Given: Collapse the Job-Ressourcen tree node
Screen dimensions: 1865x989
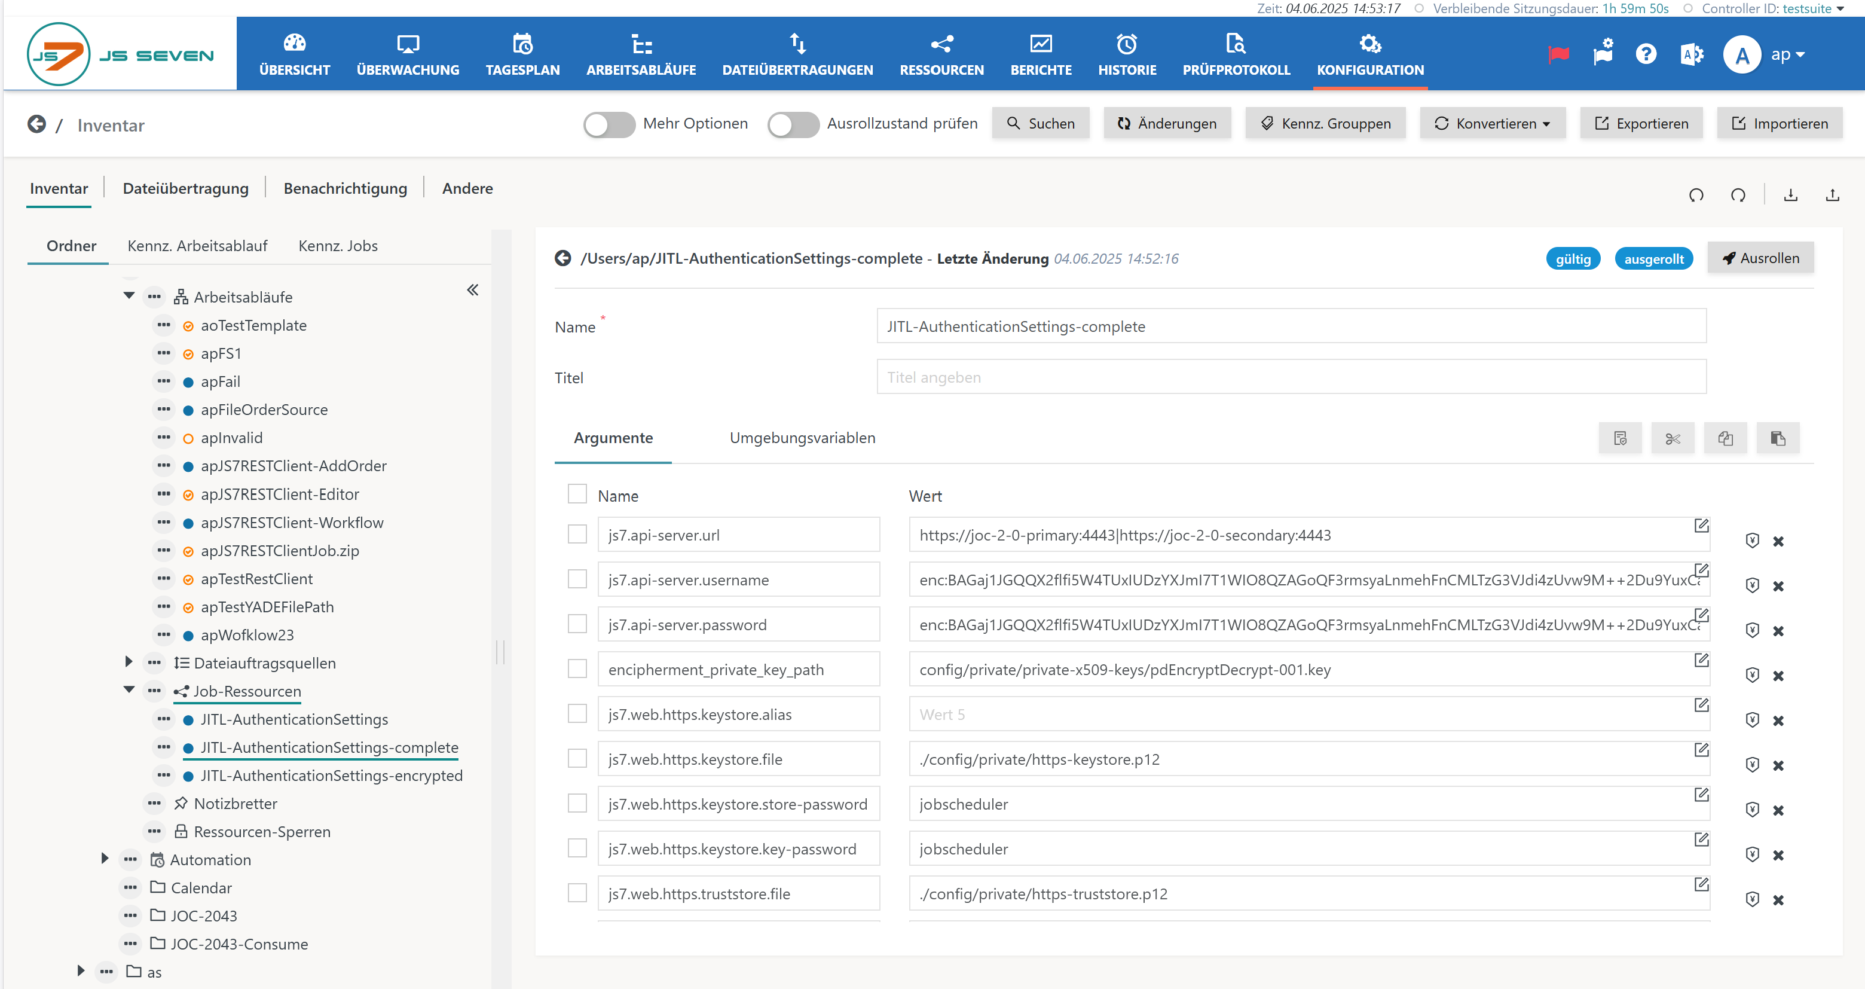Looking at the screenshot, I should [x=129, y=689].
